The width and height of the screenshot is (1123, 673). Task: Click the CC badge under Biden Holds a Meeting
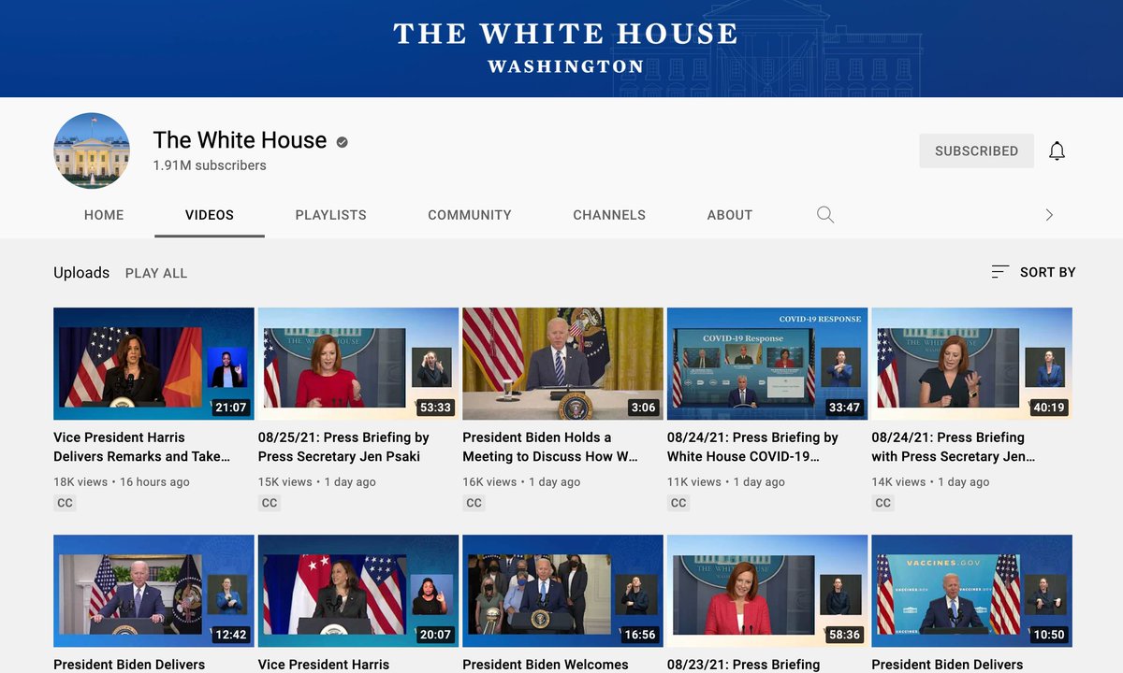coord(474,503)
